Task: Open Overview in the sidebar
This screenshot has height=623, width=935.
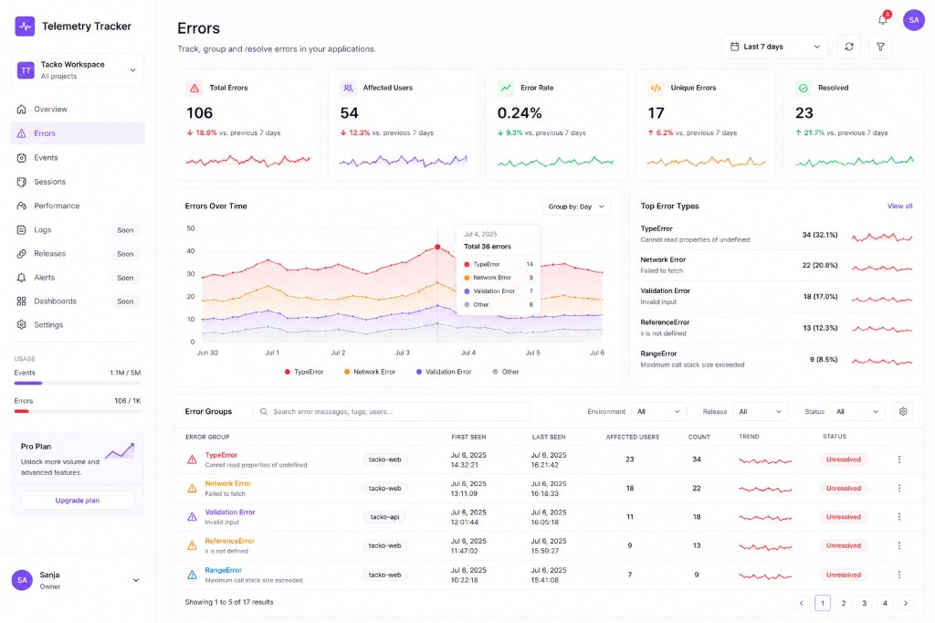Action: pos(78,110)
